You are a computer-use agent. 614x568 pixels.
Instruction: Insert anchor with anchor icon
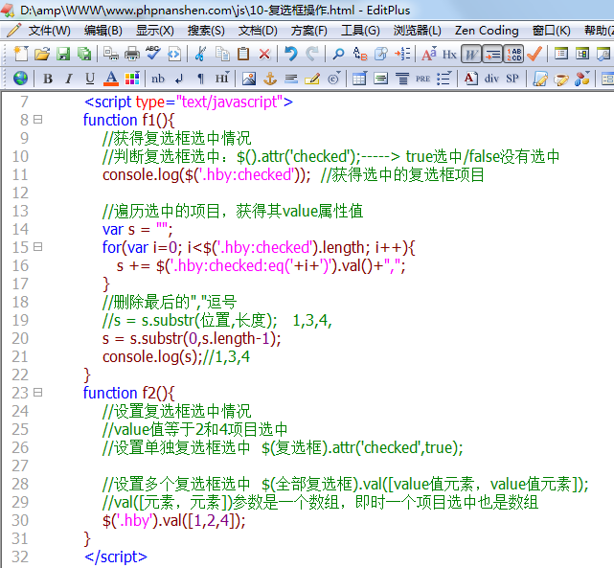[x=270, y=79]
